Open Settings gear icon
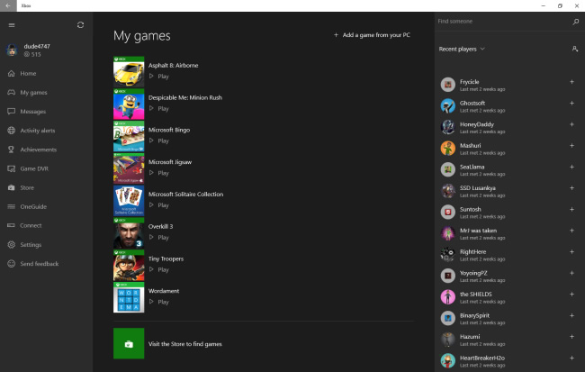 pos(12,245)
